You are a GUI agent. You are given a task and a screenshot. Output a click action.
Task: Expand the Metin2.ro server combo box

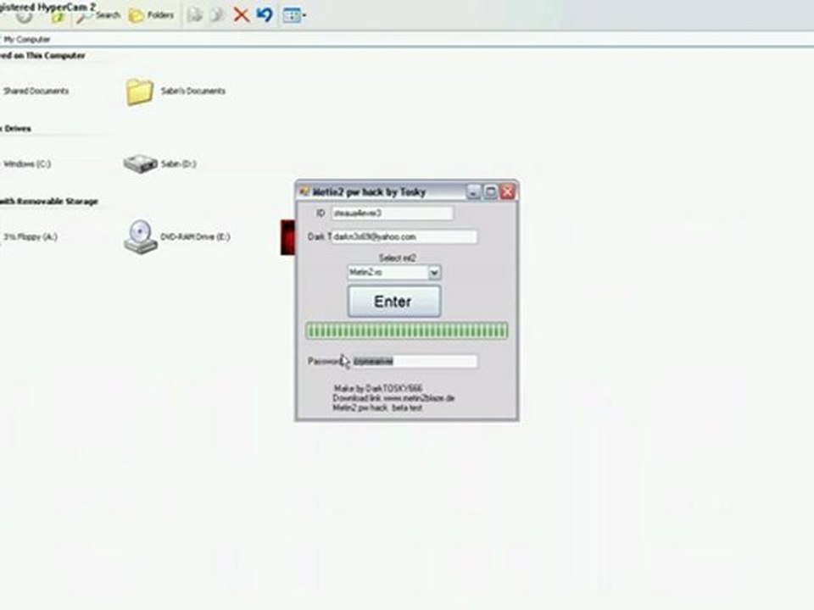[434, 272]
